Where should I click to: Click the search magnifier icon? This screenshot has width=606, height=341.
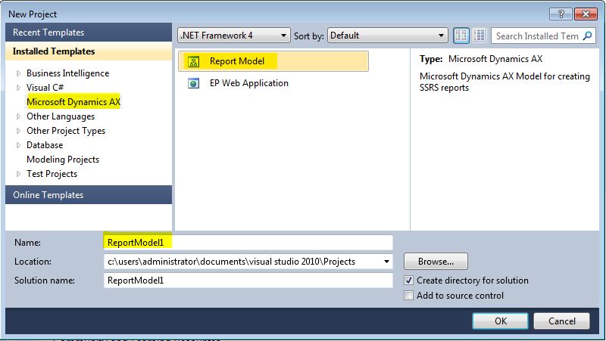pyautogui.click(x=588, y=36)
